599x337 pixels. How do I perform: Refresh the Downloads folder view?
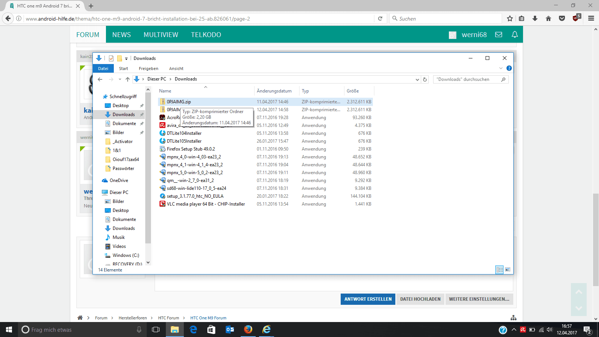pyautogui.click(x=425, y=79)
